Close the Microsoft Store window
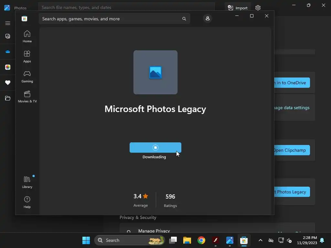This screenshot has height=248, width=331. click(x=267, y=16)
